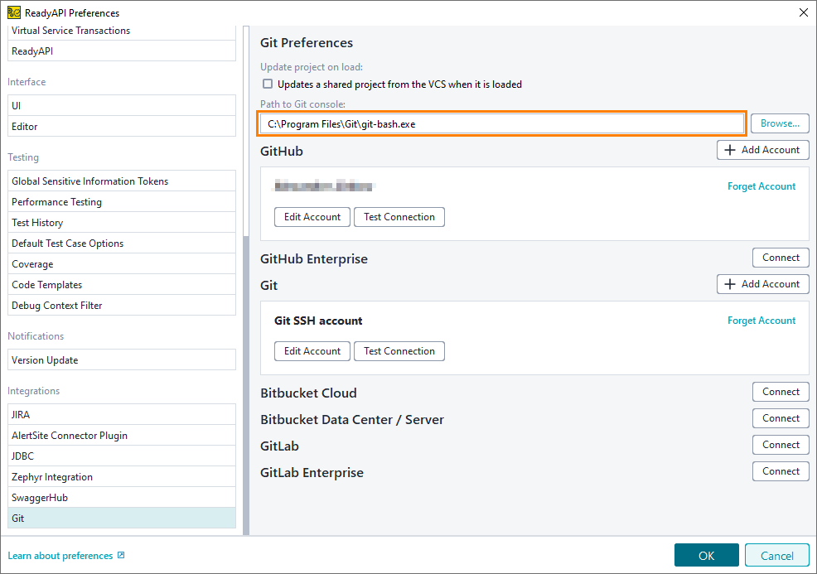The image size is (817, 574).
Task: Open Learn about preferences
Action: coord(58,556)
